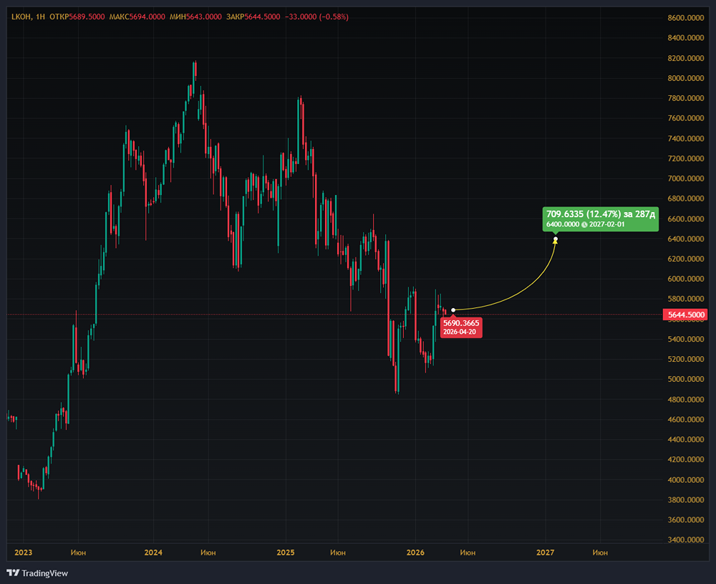Click the 2026 label on the time axis
Image resolution: width=716 pixels, height=584 pixels.
click(415, 552)
